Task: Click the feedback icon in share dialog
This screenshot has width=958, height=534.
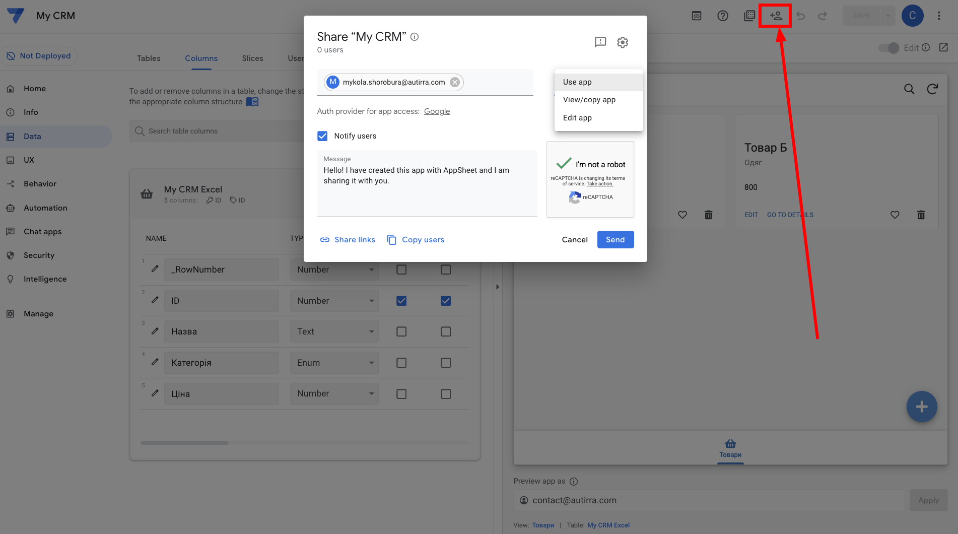Action: point(600,42)
